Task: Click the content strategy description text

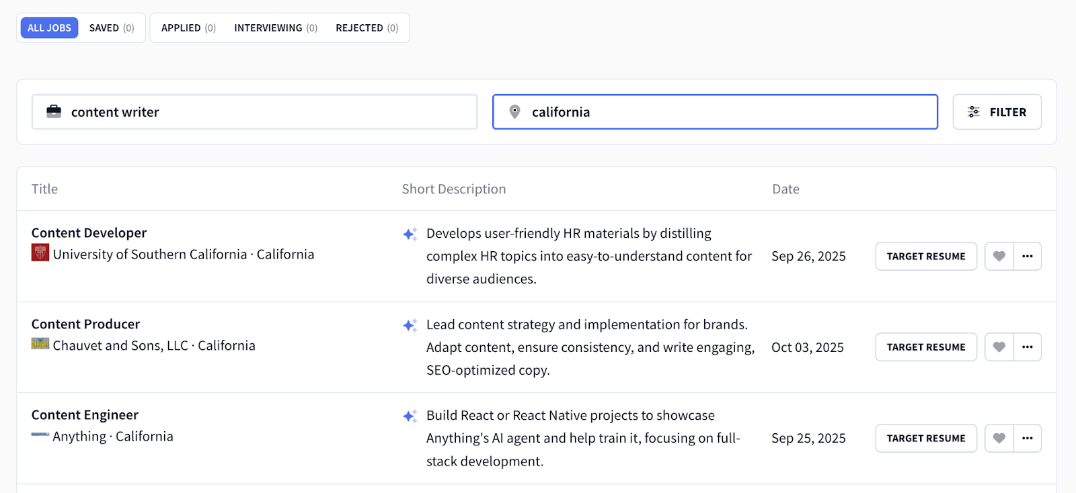Action: [590, 347]
